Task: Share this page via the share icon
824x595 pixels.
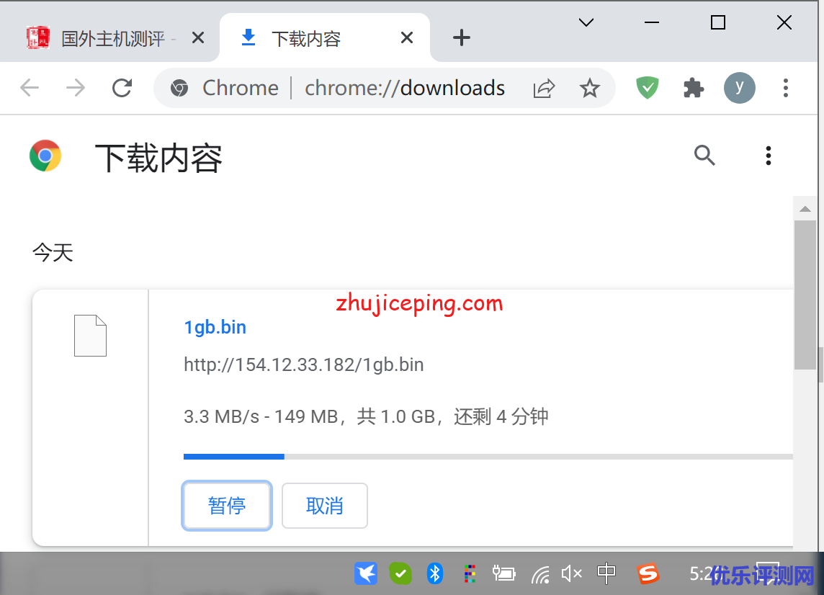Action: [544, 89]
